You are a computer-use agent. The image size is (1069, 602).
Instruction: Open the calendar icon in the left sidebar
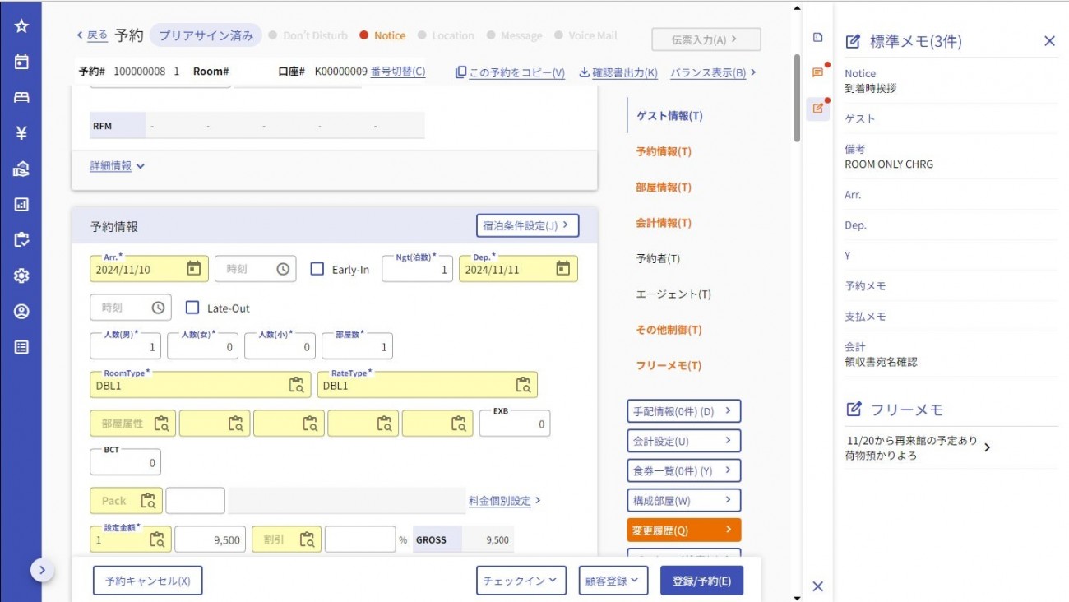[21, 60]
